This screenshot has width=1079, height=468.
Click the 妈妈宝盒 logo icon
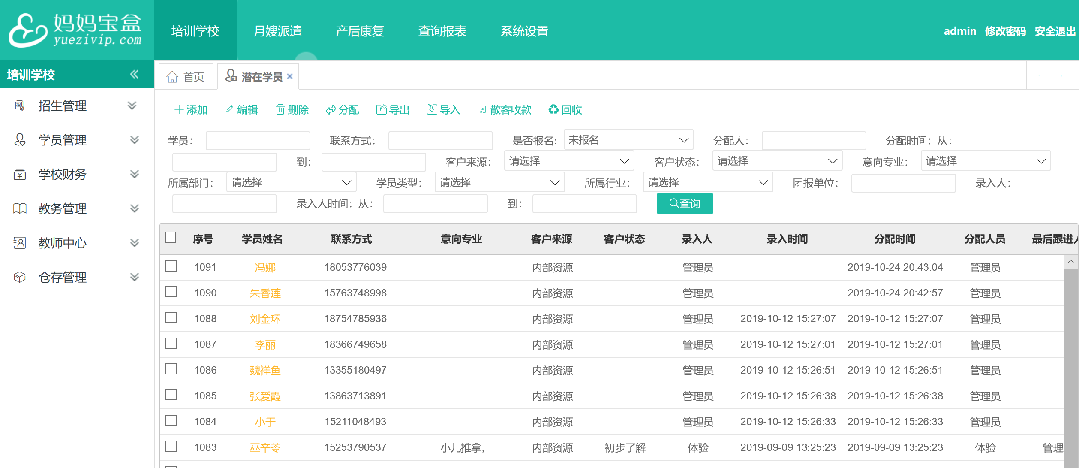tap(28, 30)
